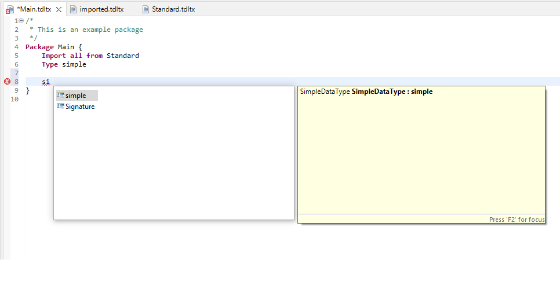The height and width of the screenshot is (285, 560).
Task: Click the 'all' keyword on line 5
Action: tap(76, 56)
